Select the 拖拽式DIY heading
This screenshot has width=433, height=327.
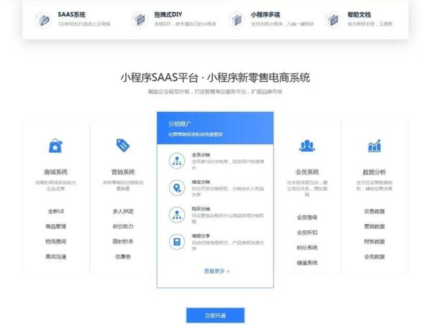point(168,15)
